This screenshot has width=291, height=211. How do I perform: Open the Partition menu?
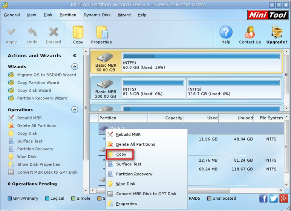click(68, 15)
